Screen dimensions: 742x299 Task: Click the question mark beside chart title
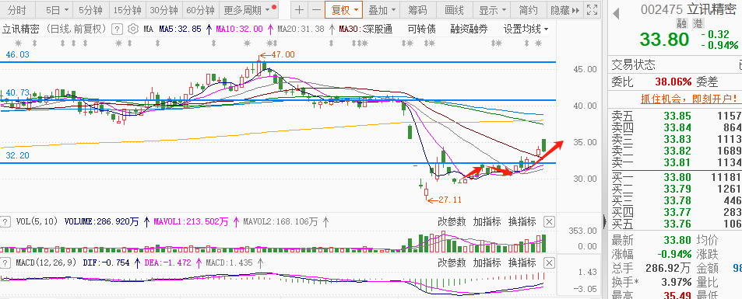pos(117,30)
